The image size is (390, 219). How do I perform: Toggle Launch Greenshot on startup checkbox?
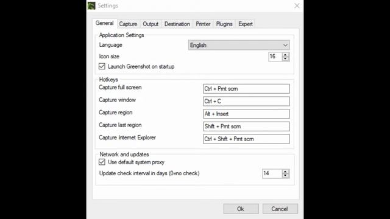[102, 66]
